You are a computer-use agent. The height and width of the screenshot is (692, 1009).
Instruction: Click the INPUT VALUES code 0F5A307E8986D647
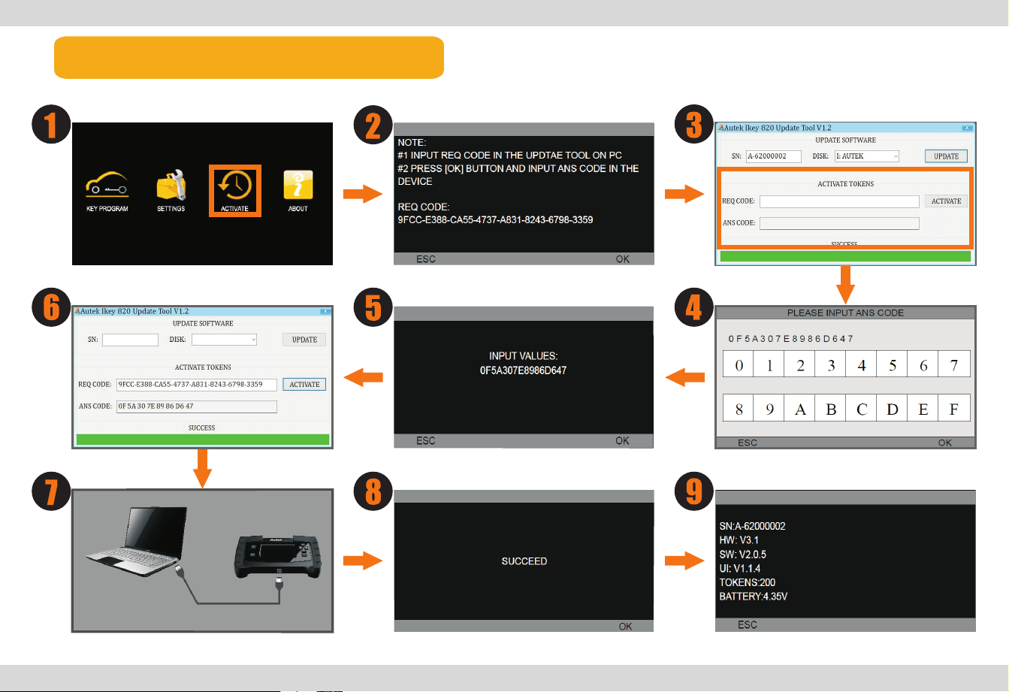pos(524,369)
